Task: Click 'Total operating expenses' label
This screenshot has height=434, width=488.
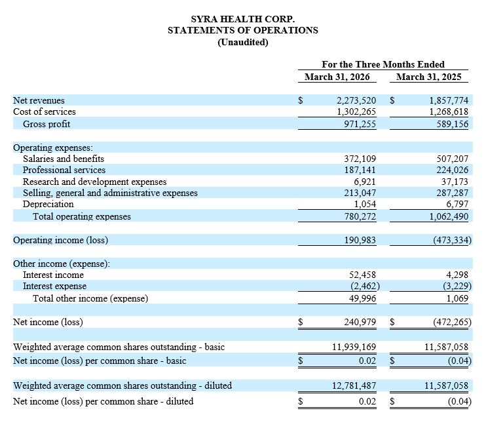Action: (82, 216)
